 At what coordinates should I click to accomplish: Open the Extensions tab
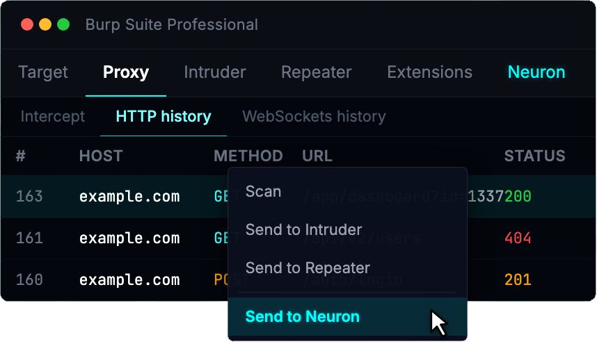429,72
